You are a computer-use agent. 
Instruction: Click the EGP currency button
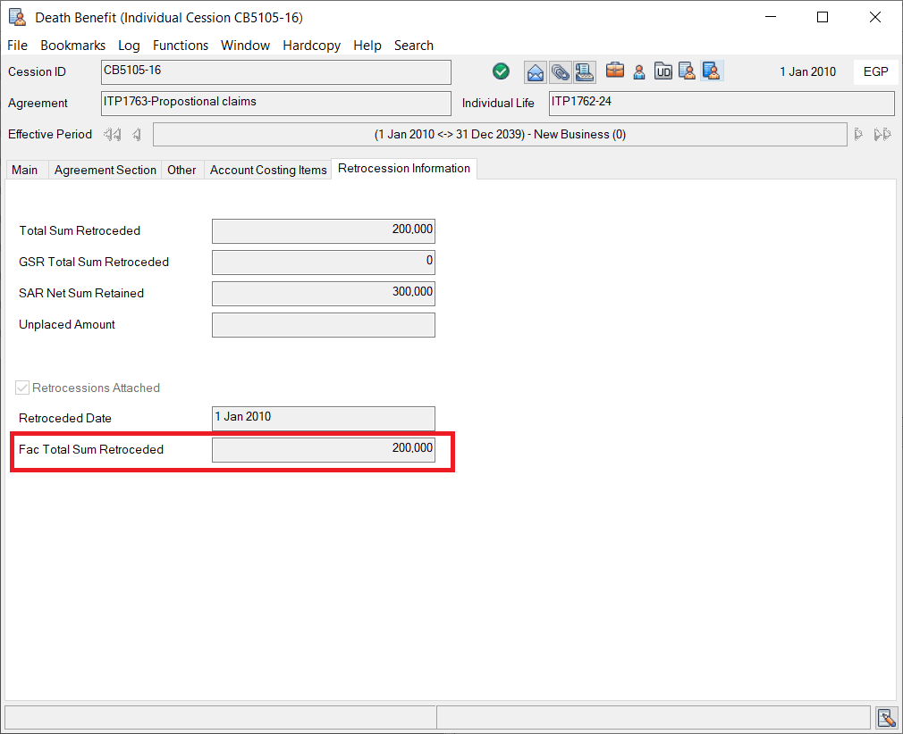875,71
